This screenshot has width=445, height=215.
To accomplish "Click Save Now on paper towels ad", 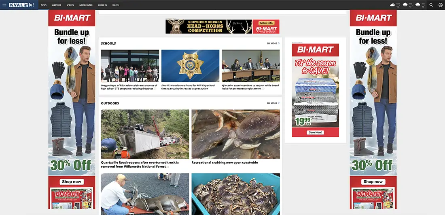I will [x=315, y=132].
